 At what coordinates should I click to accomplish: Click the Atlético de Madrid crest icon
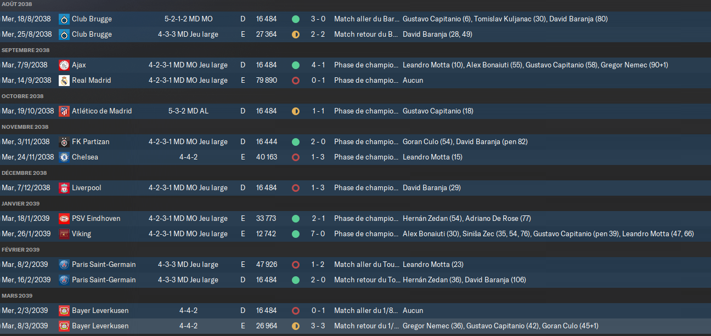pos(64,111)
